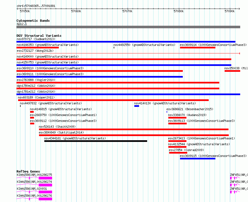Select the red esv3609114 variant bar
This screenshot has height=202, width=248.
(198, 48)
